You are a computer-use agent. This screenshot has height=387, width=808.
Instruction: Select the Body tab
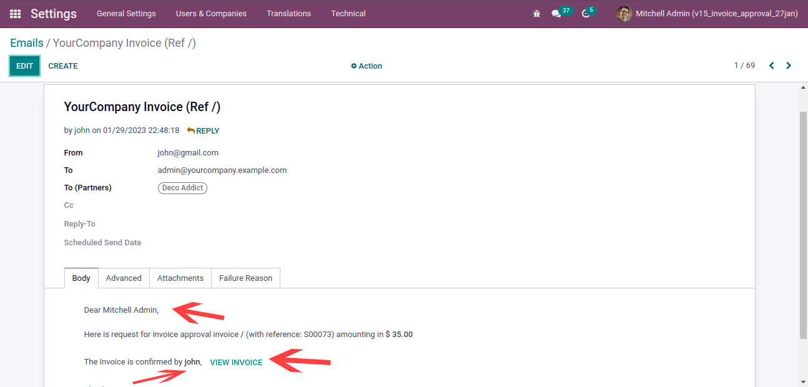(x=81, y=278)
